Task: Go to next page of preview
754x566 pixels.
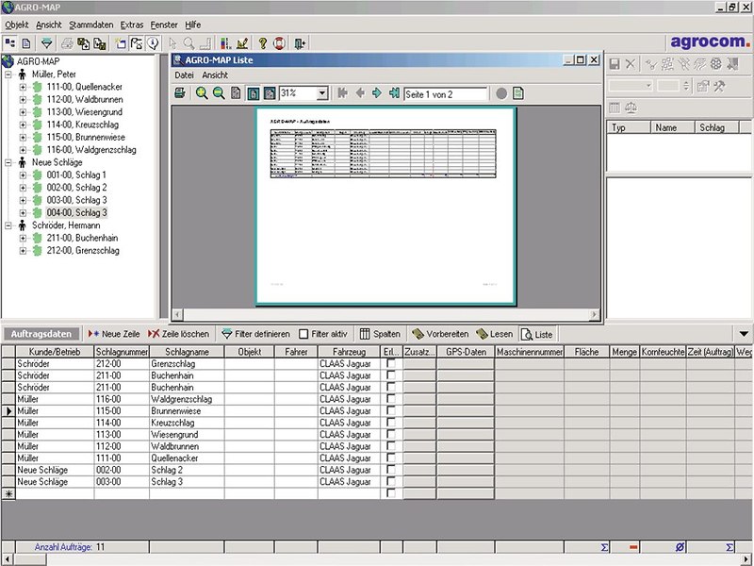Action: coord(377,93)
